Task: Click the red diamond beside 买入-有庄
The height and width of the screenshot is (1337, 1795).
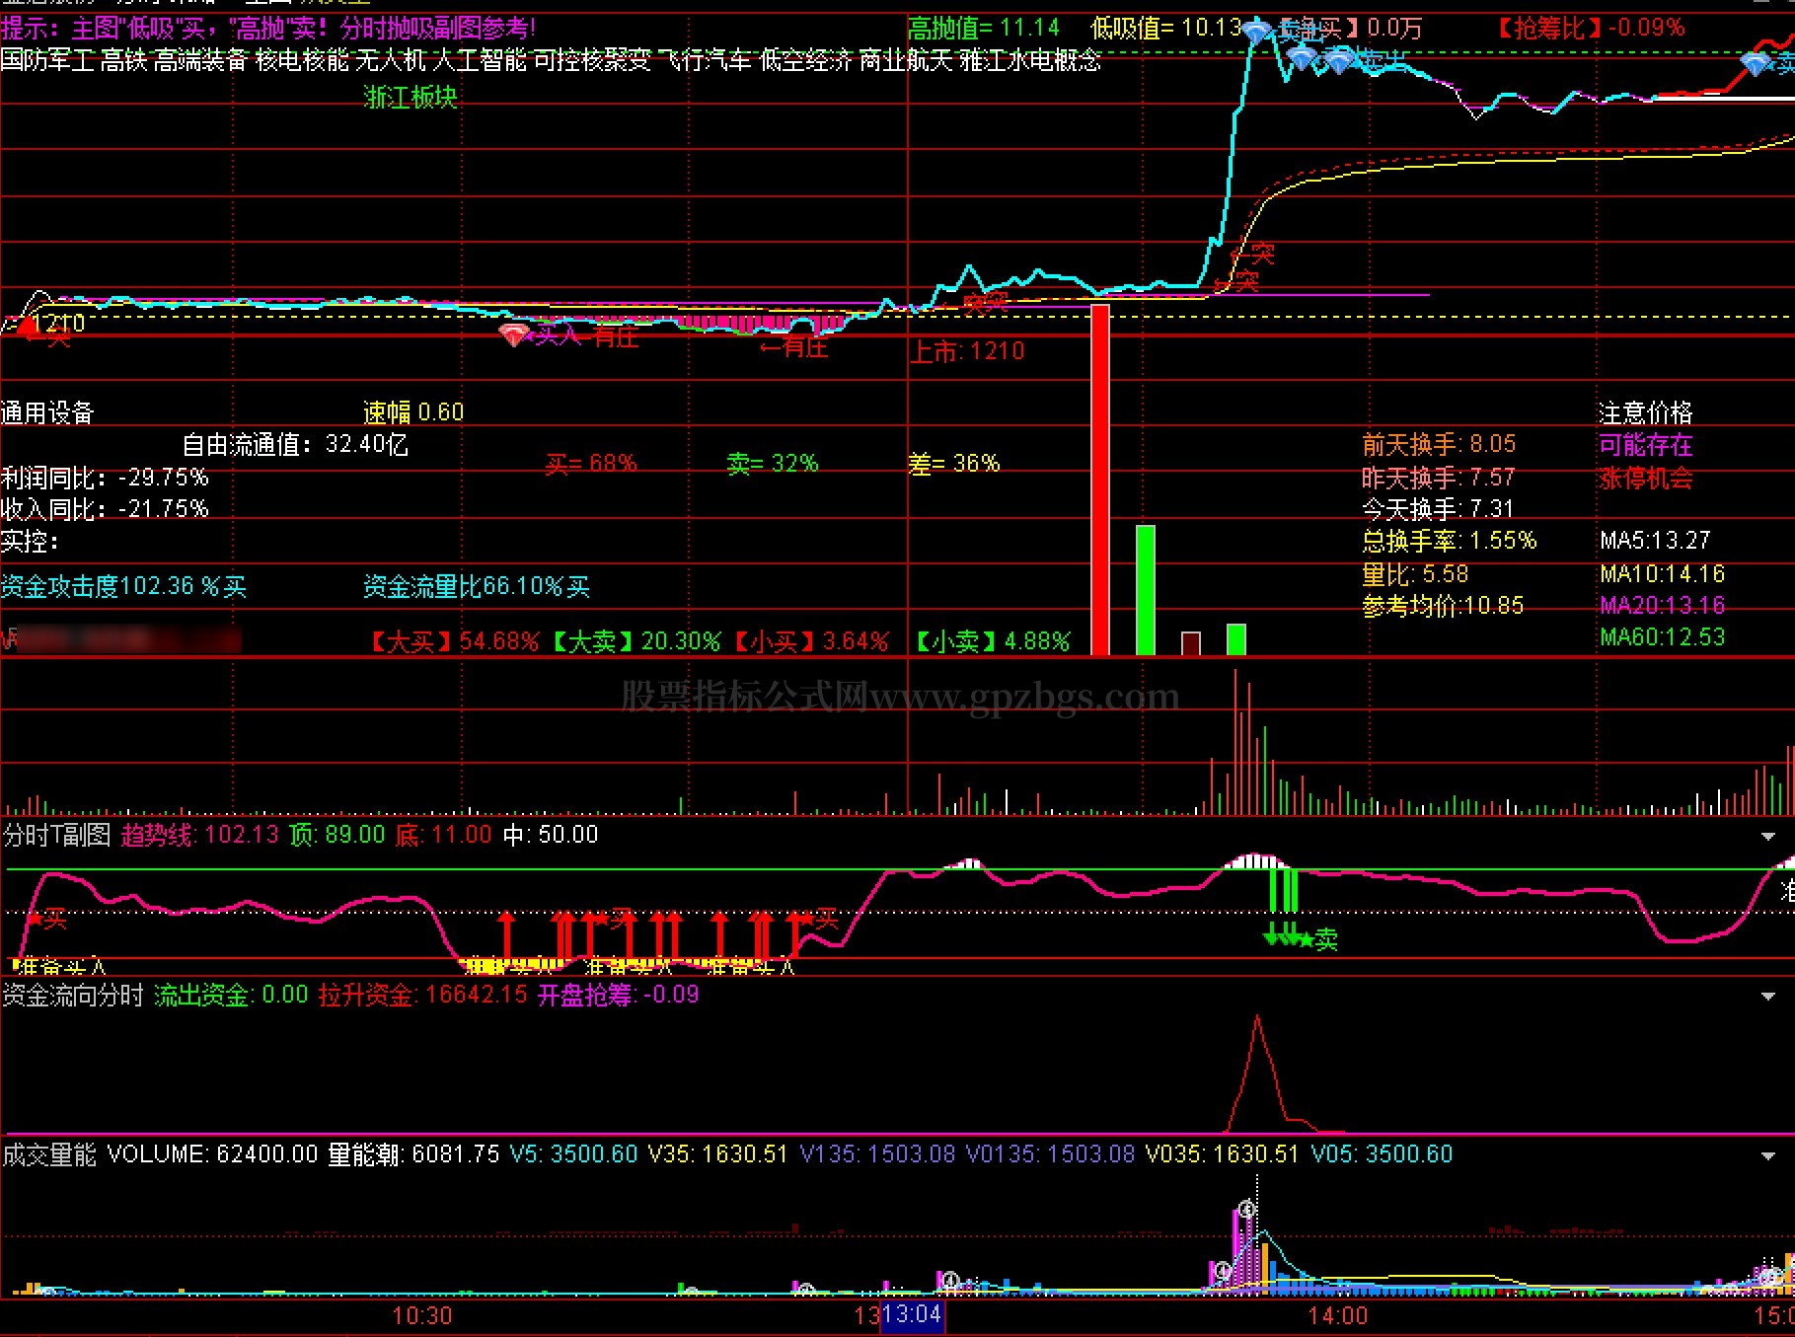Action: coord(514,334)
